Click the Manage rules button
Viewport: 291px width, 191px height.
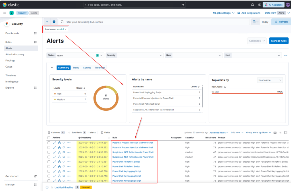click(279, 41)
